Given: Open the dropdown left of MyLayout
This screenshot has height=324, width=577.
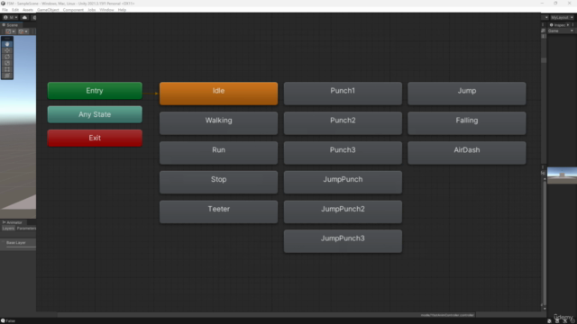Looking at the screenshot, I should point(545,17).
